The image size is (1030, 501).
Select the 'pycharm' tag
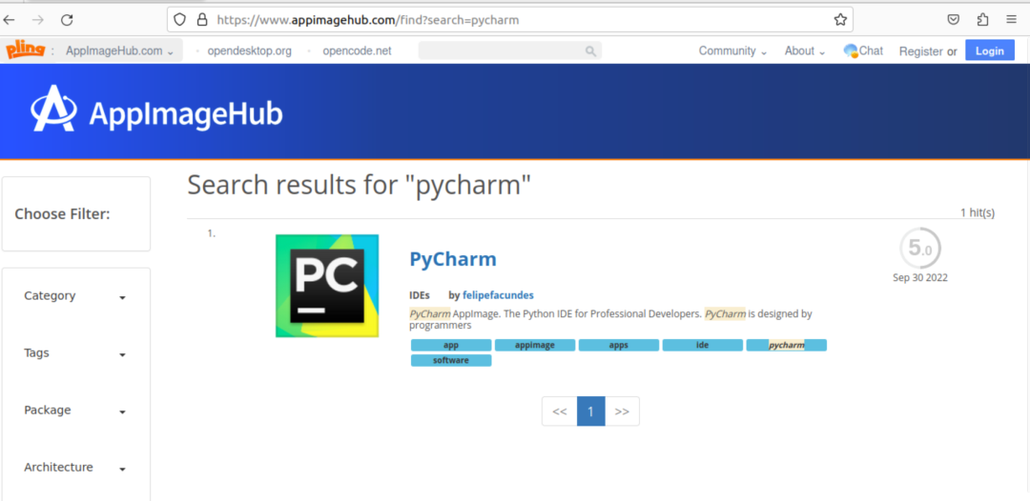786,345
